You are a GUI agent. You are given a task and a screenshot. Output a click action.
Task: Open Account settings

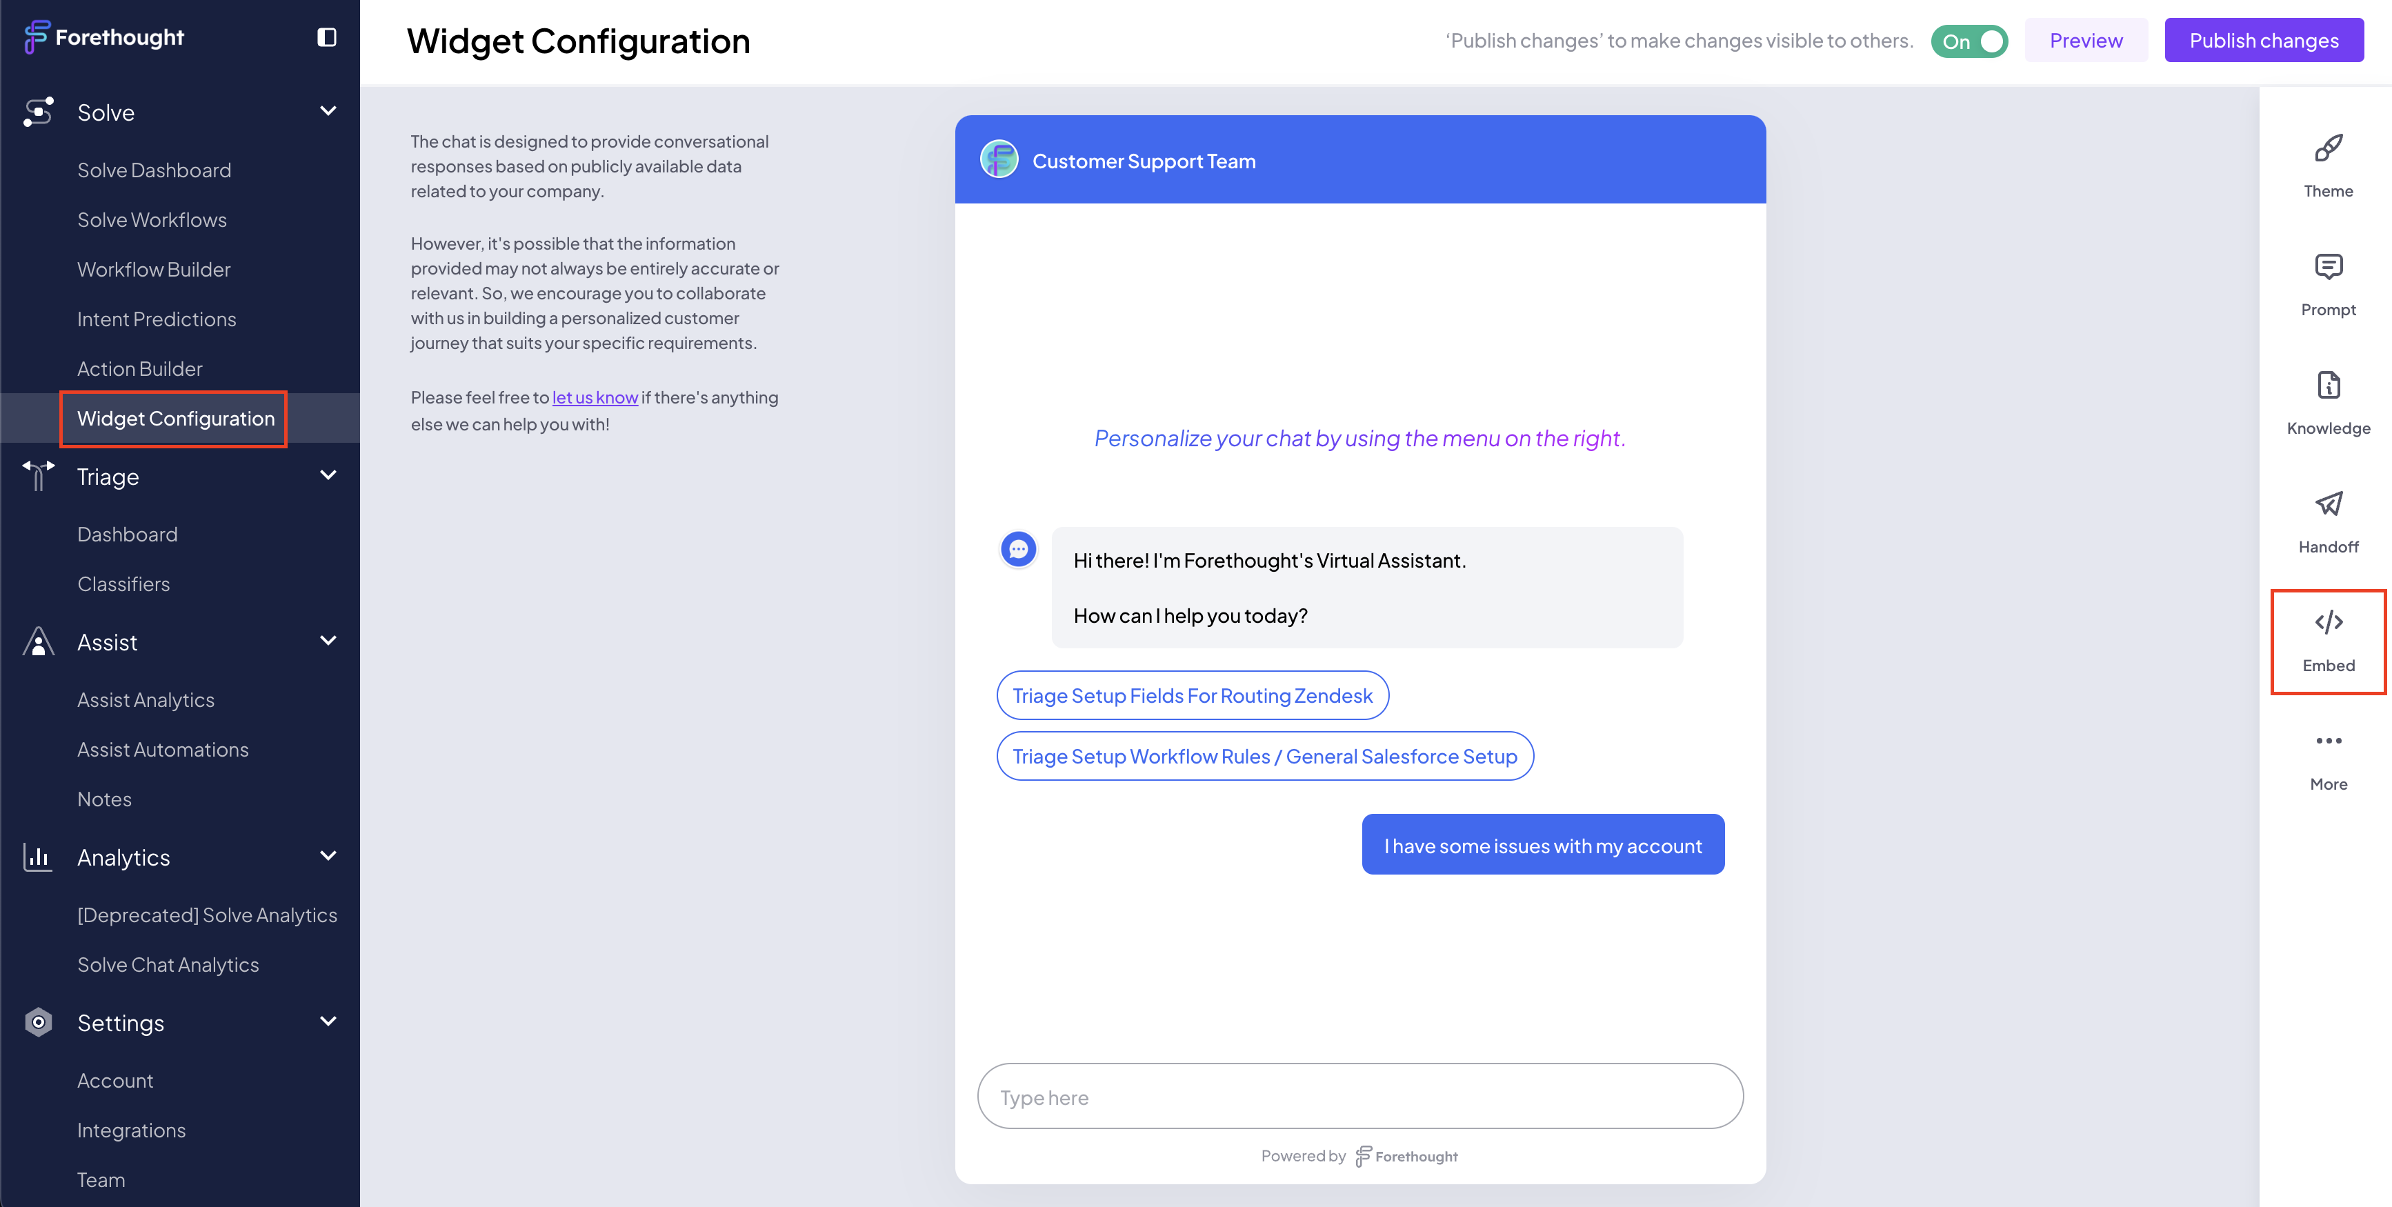115,1081
